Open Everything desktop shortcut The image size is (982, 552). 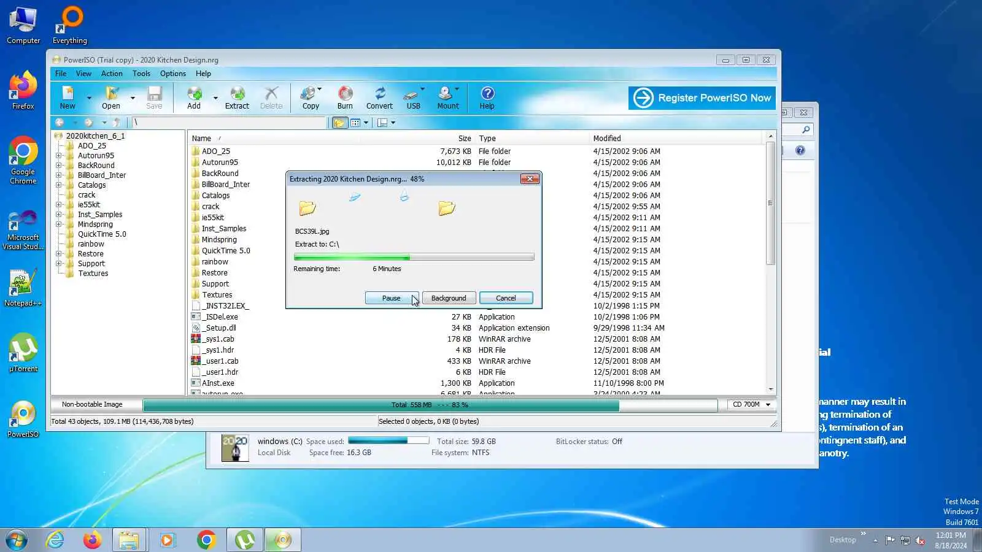(70, 25)
